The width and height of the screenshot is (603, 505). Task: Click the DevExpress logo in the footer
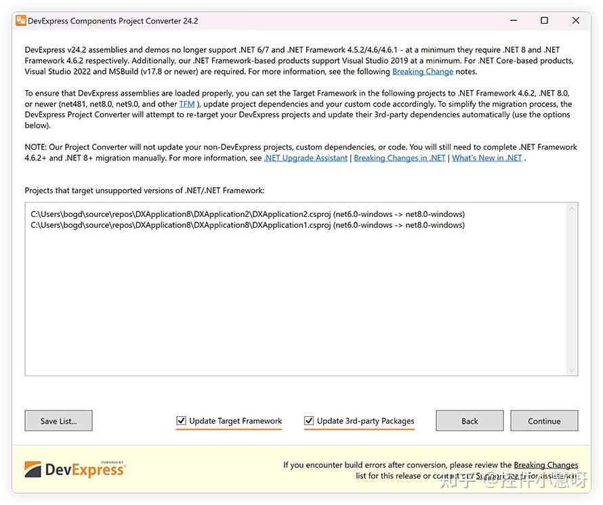tap(75, 468)
